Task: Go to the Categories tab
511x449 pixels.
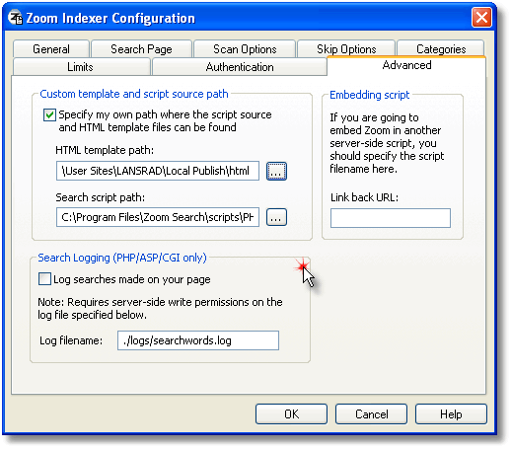Action: [441, 49]
